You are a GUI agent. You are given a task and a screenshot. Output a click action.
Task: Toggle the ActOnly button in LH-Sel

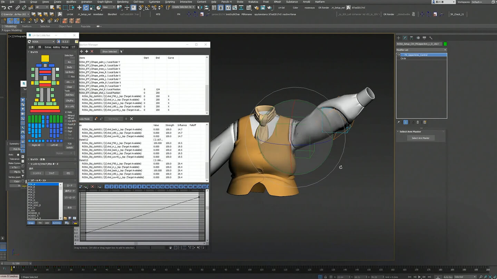[x=57, y=223]
